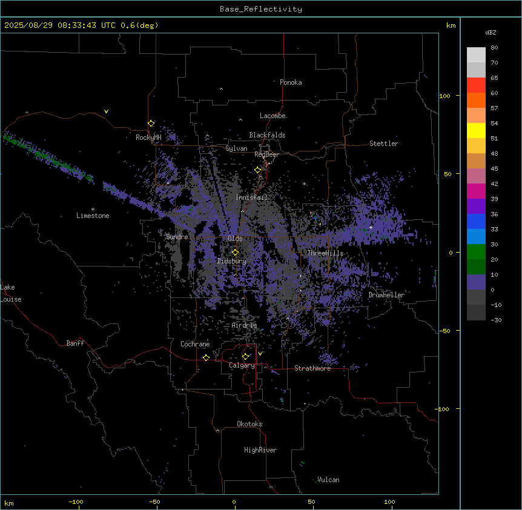522x510 pixels.
Task: Click the 100 tick on bottom km axis
Action: click(389, 502)
